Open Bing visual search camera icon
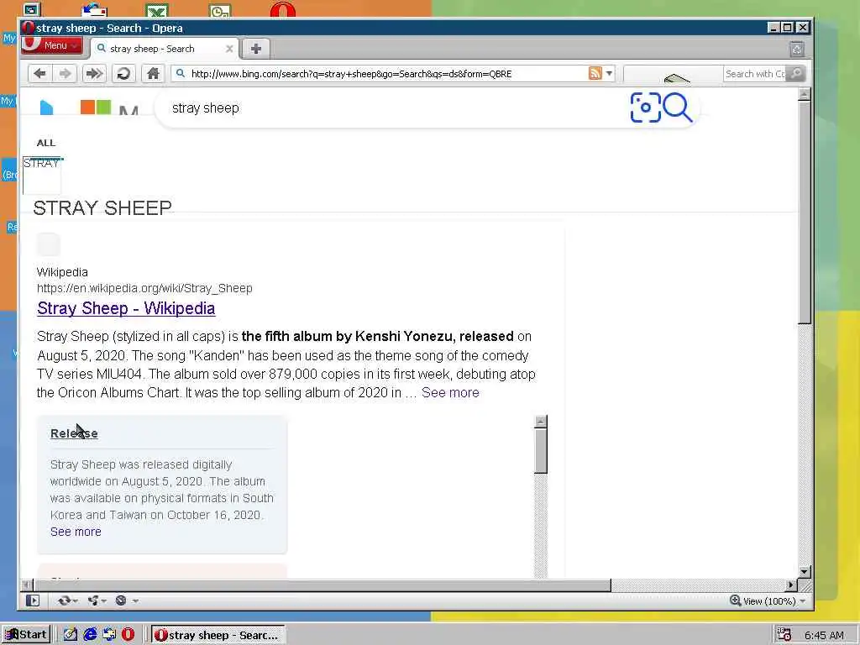This screenshot has height=645, width=860. point(645,107)
